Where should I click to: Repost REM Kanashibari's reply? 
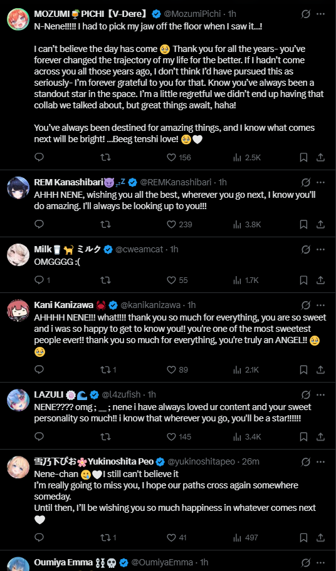point(105,224)
